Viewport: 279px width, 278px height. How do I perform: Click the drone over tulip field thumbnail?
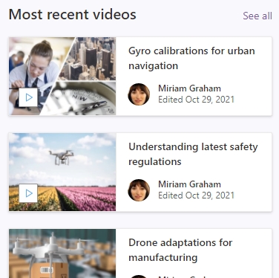click(x=62, y=172)
